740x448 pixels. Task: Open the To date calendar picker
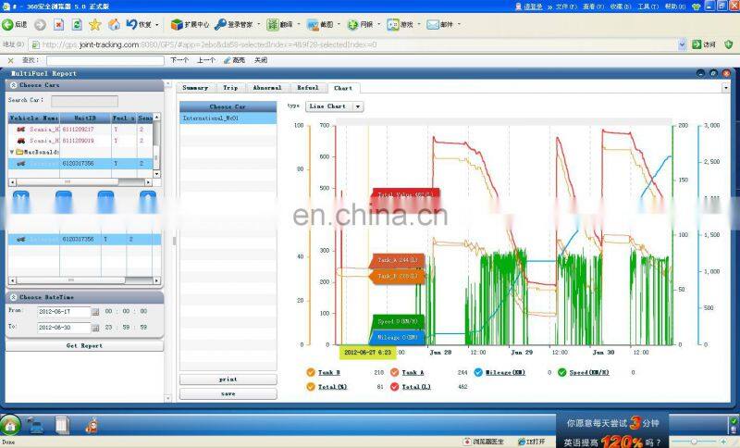[x=94, y=327]
